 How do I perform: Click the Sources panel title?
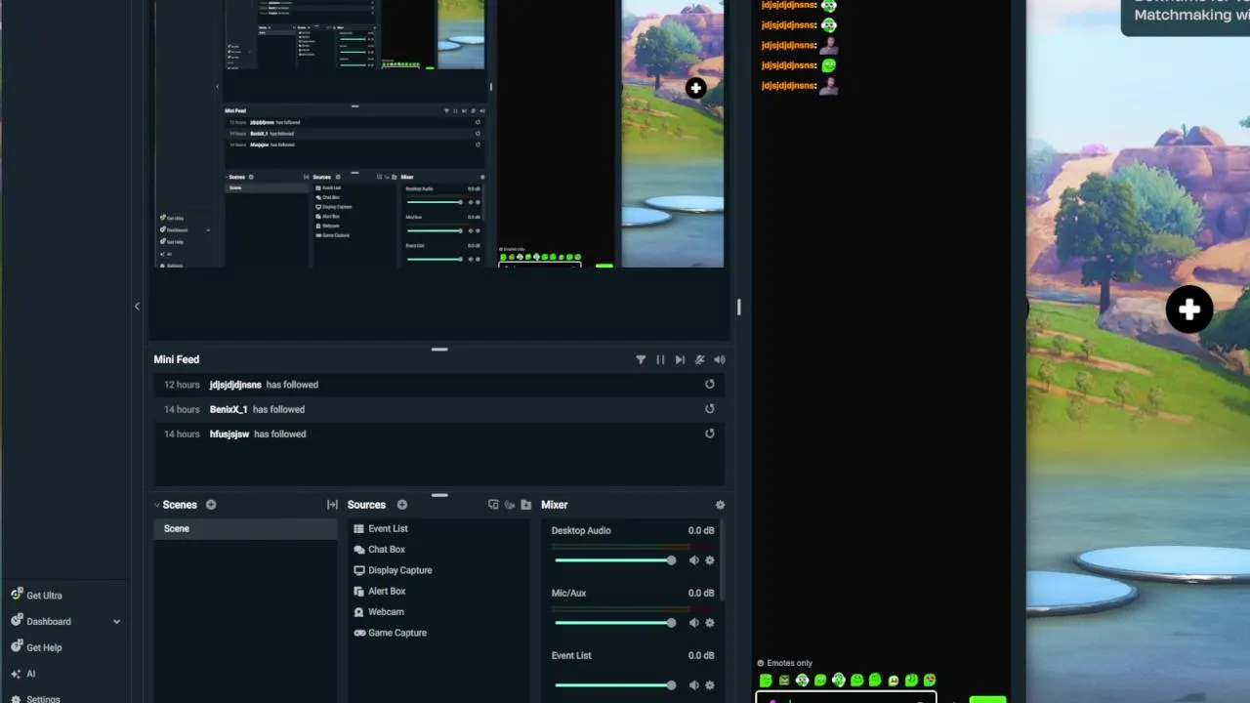[366, 505]
